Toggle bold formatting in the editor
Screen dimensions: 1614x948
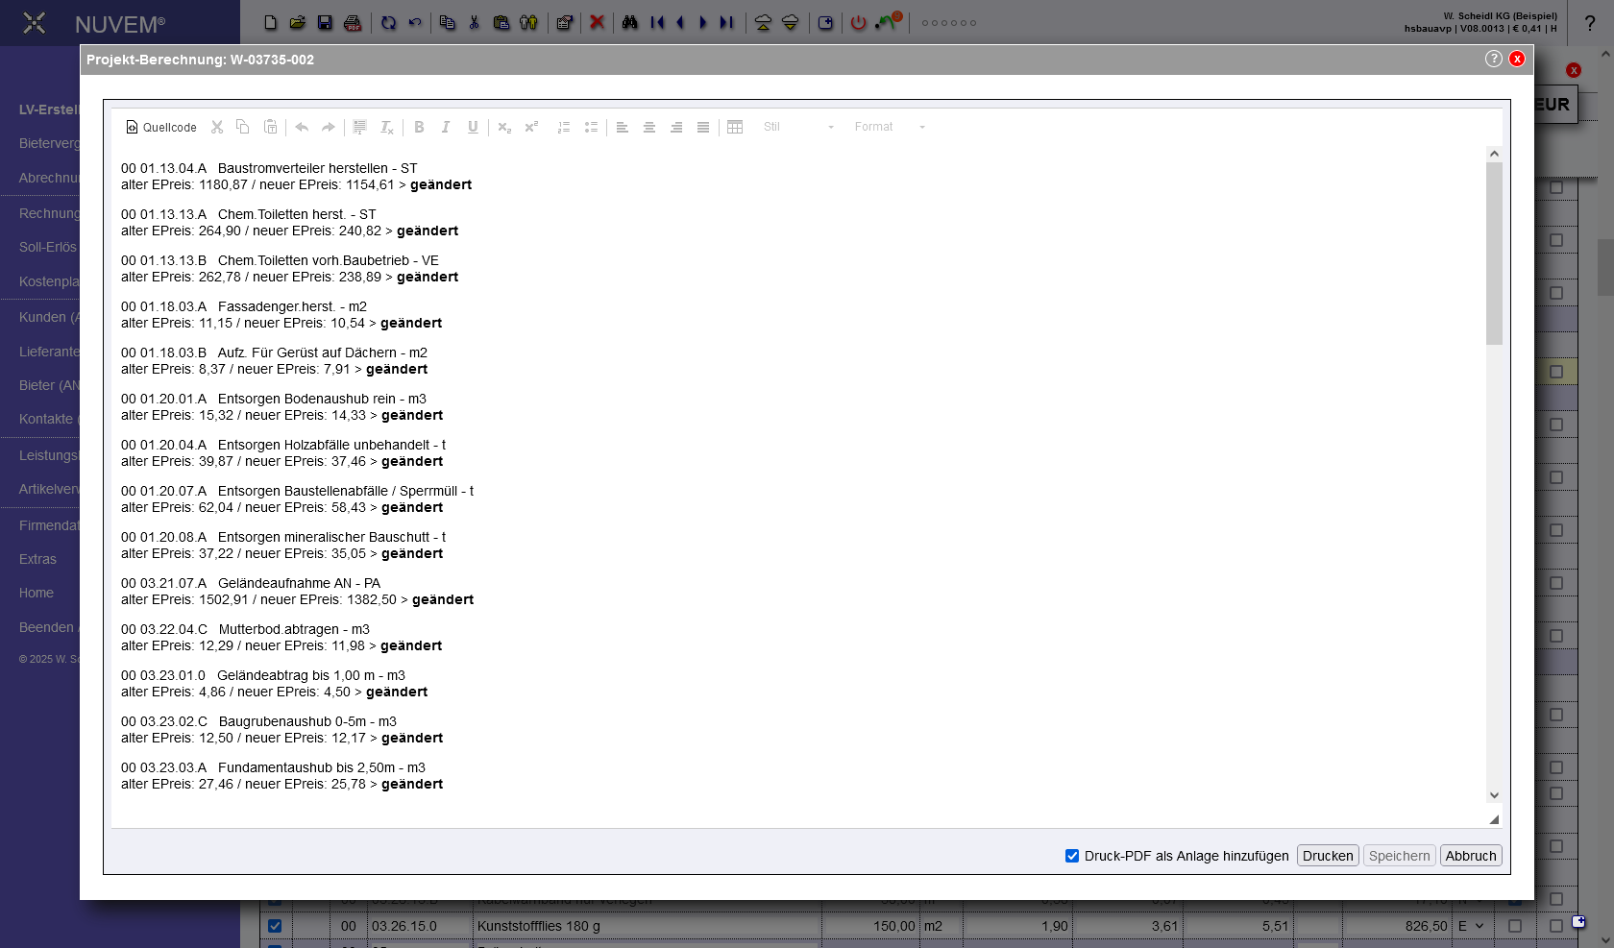[x=419, y=127]
